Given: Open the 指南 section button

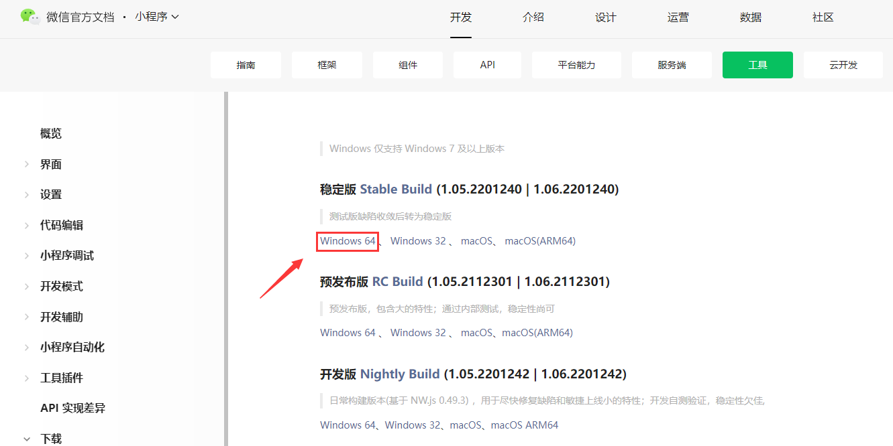Looking at the screenshot, I should coord(246,65).
